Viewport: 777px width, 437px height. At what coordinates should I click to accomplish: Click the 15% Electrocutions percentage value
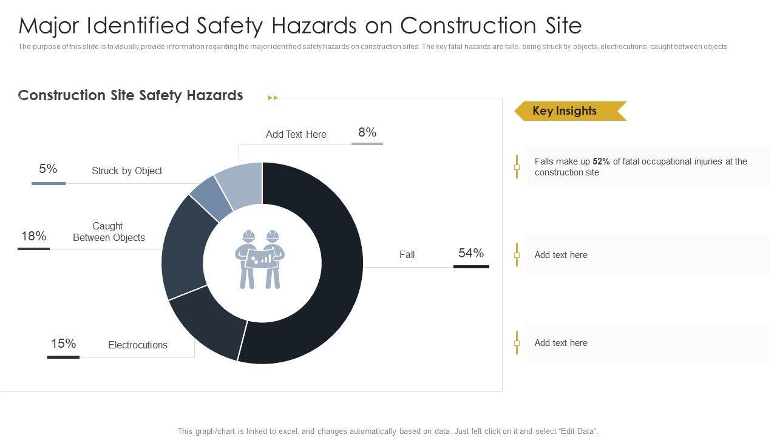pyautogui.click(x=63, y=344)
